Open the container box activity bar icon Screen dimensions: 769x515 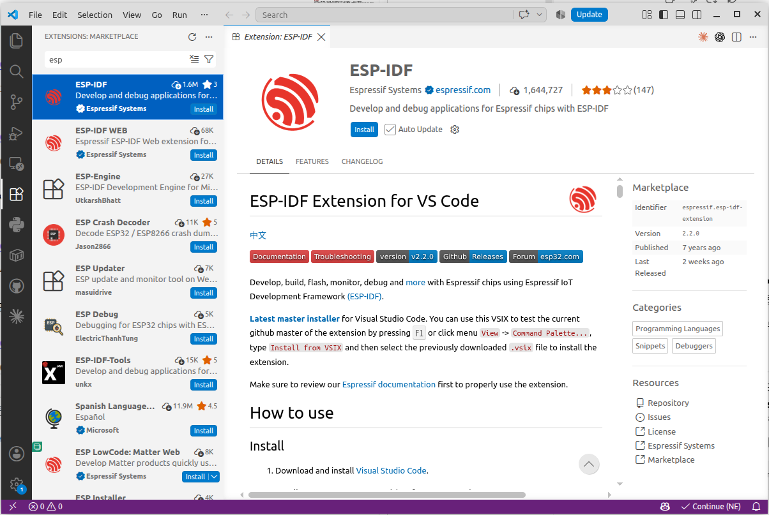pos(17,255)
